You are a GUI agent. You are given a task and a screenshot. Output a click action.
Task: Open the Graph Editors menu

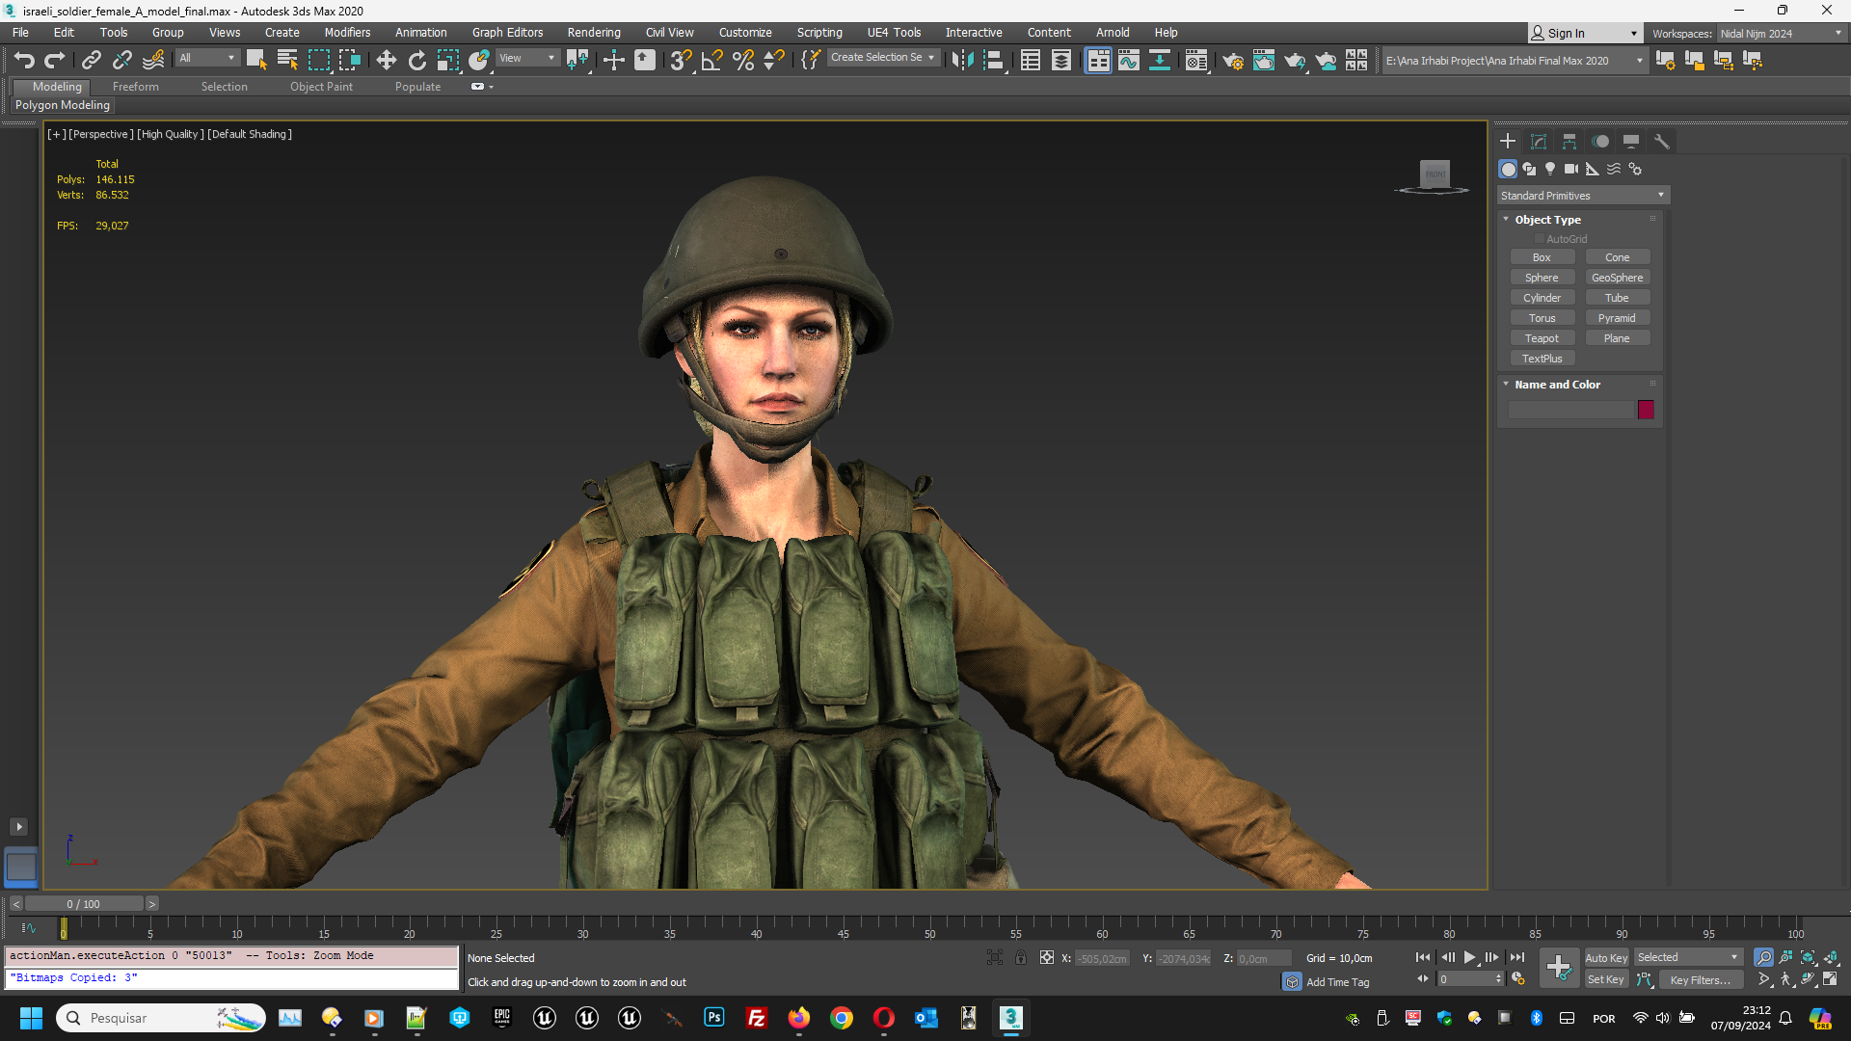coord(507,33)
